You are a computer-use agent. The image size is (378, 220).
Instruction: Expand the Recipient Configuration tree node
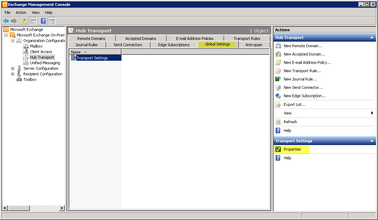(x=13, y=74)
